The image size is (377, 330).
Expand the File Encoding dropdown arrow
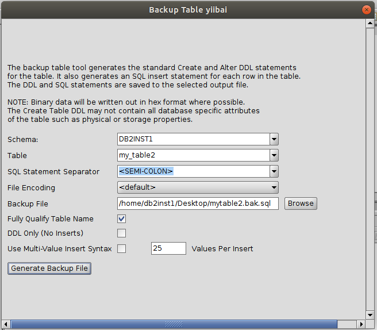[274, 187]
